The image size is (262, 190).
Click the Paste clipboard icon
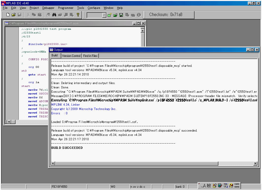pyautogui.click(x=40, y=15)
